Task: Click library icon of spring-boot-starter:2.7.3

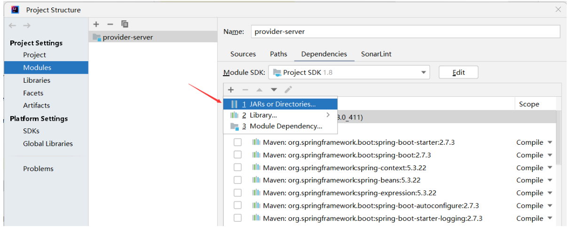Action: (256, 142)
